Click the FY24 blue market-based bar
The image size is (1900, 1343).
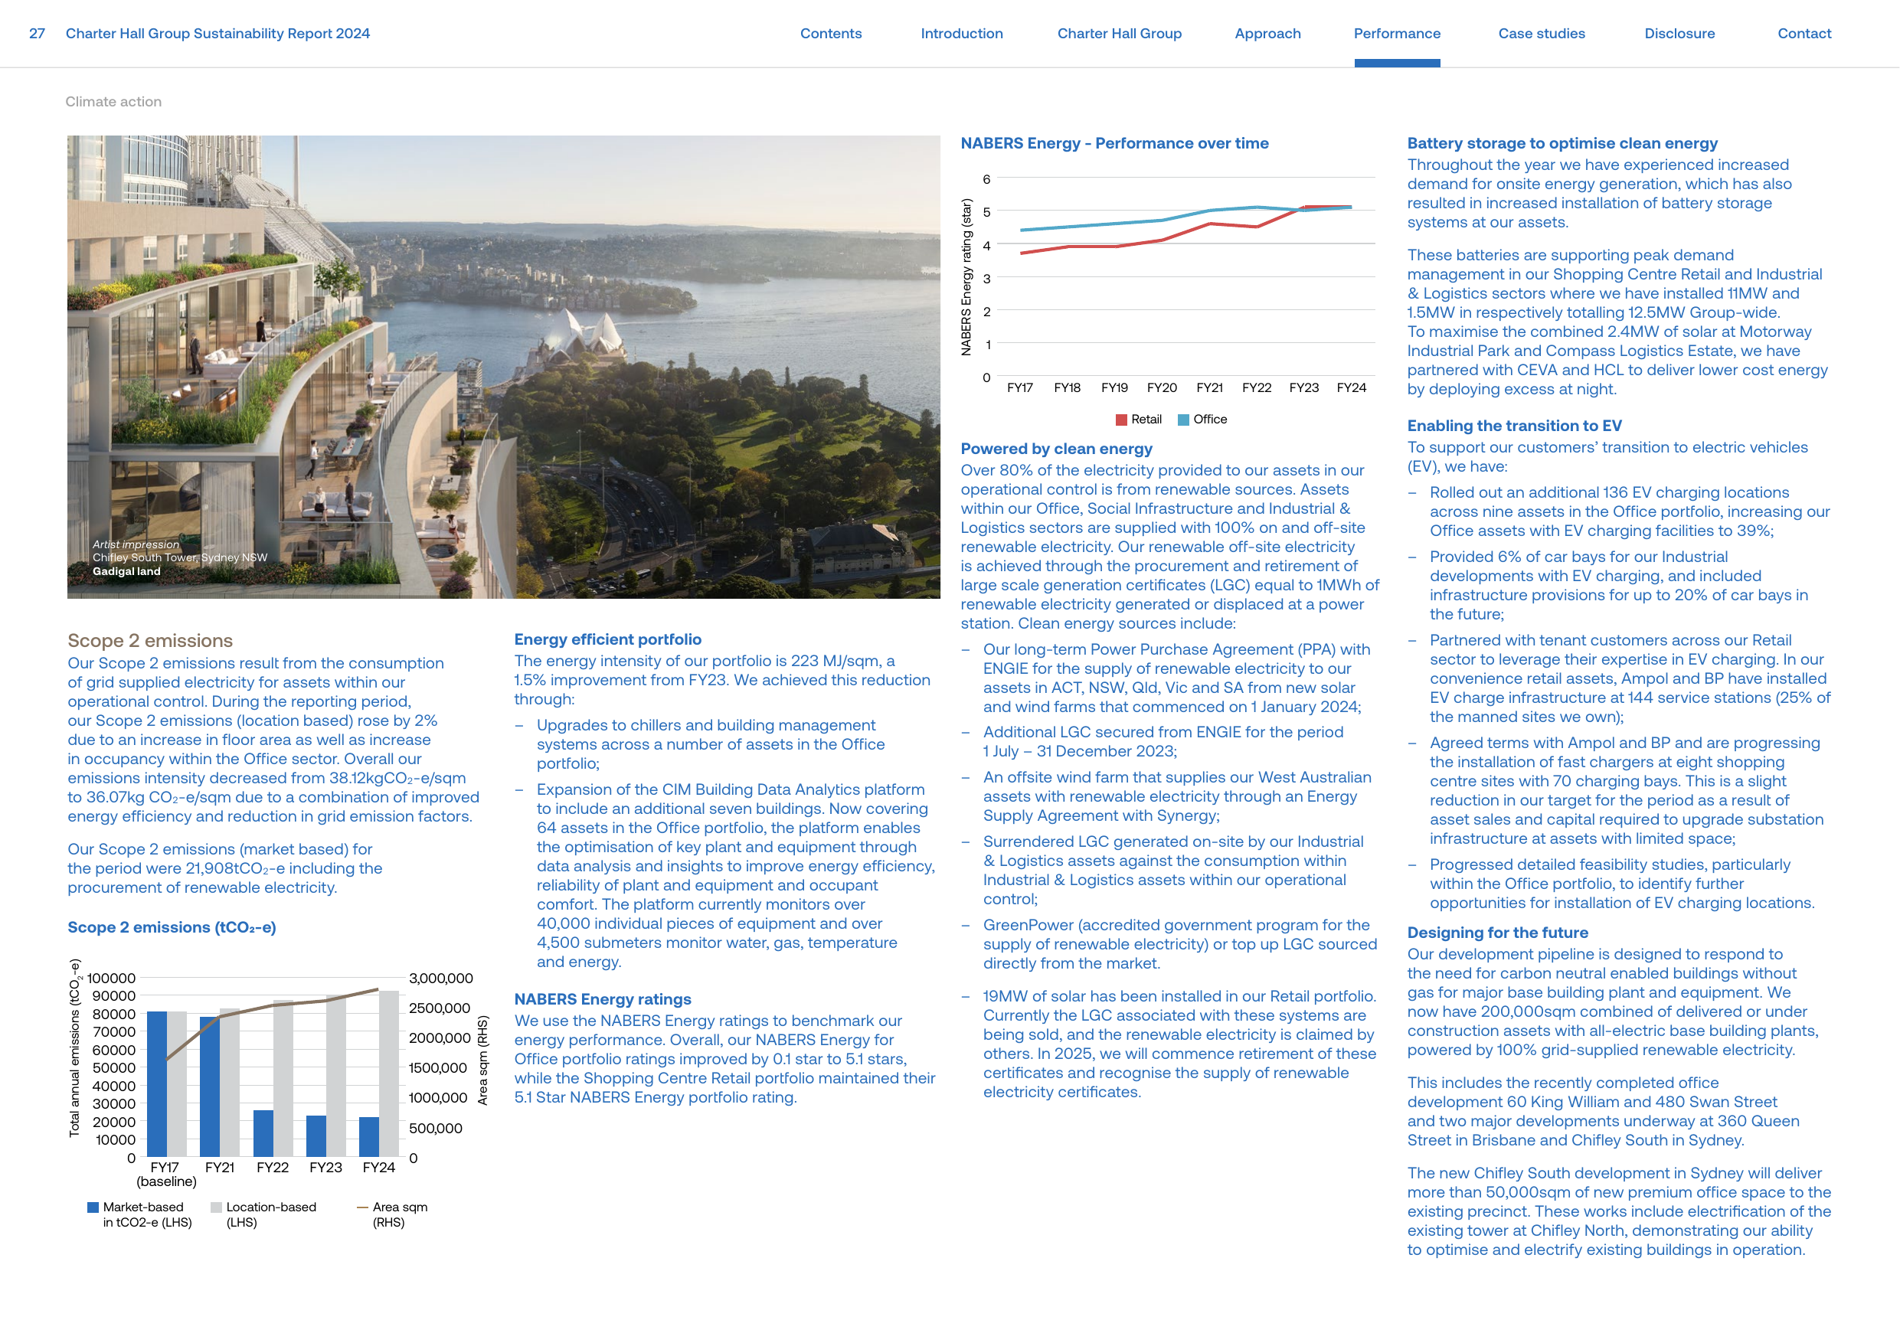[x=369, y=1137]
